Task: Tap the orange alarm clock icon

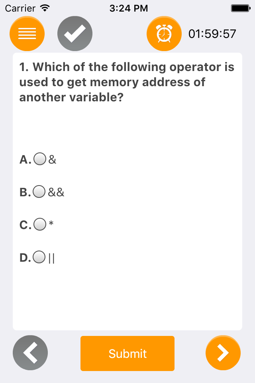Action: (x=164, y=34)
